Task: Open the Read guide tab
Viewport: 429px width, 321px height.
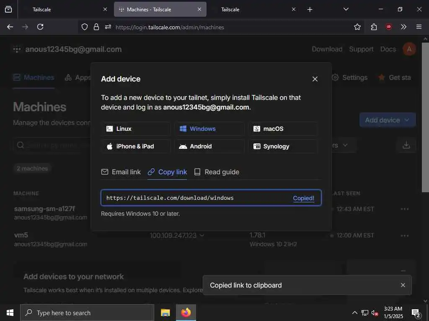Action: (x=217, y=172)
